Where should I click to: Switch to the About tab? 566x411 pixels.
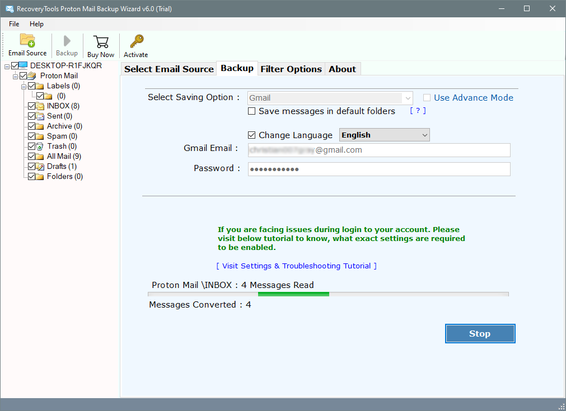[x=342, y=69]
